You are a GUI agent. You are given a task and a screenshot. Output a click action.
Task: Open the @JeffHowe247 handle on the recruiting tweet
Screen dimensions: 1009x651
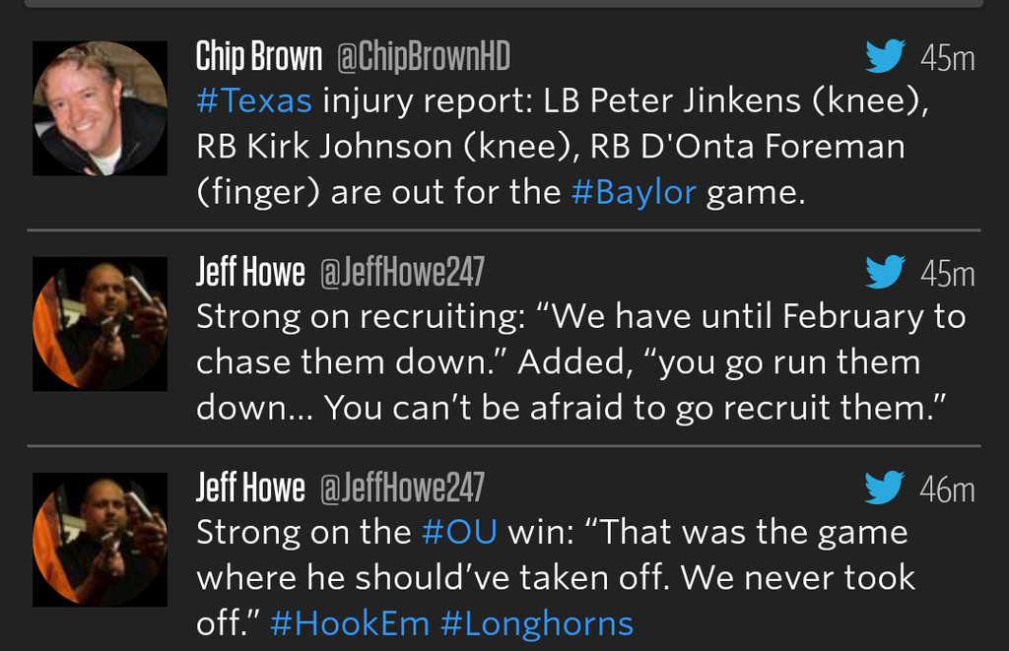[x=402, y=273]
